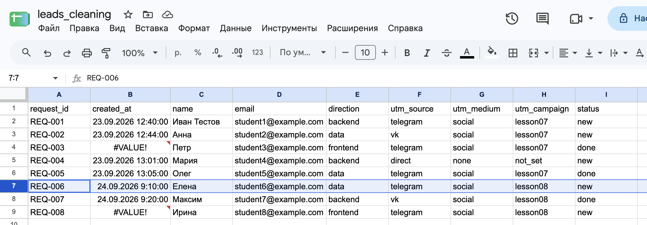Expand the name box dropdown arrow

pyautogui.click(x=55, y=78)
